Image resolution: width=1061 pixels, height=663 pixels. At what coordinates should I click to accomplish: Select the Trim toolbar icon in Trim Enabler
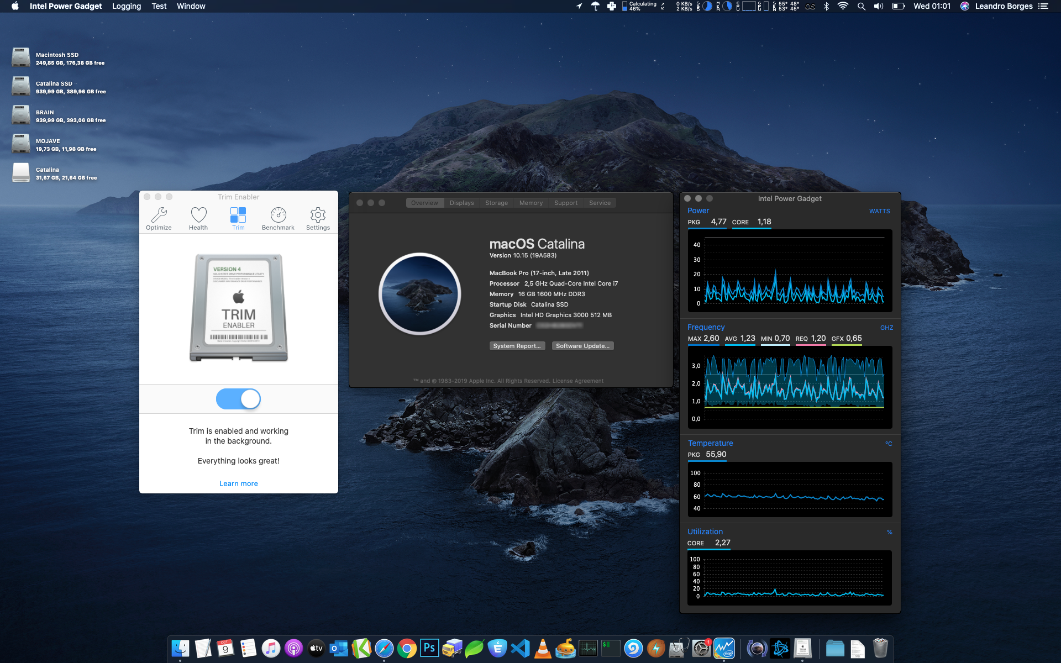point(238,219)
